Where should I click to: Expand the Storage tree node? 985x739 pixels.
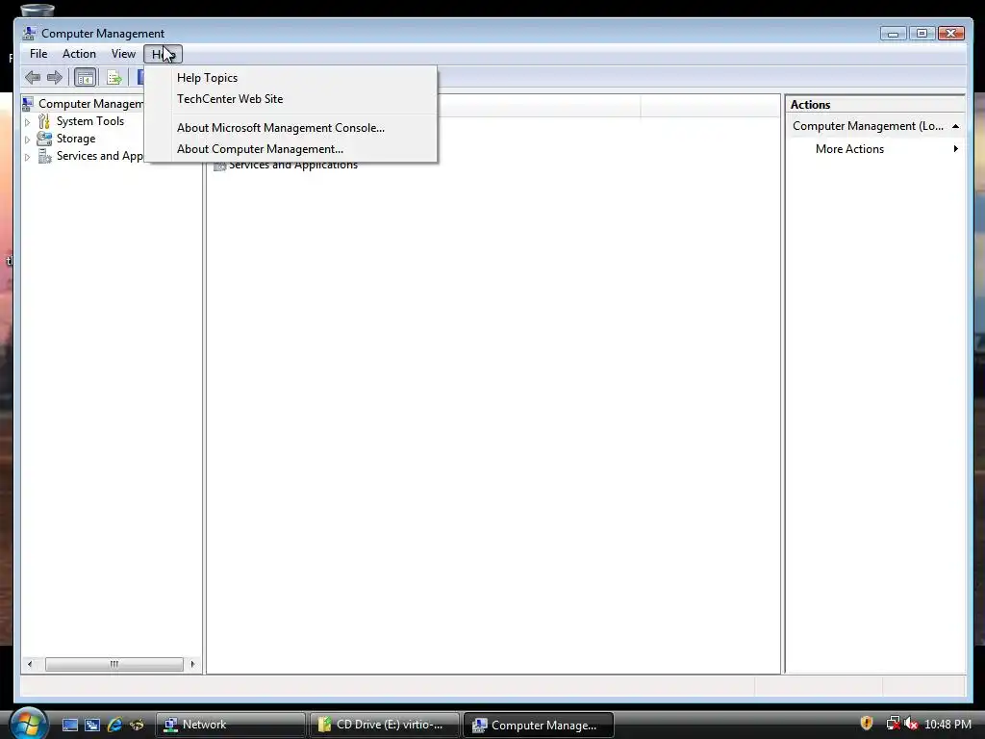click(x=27, y=140)
